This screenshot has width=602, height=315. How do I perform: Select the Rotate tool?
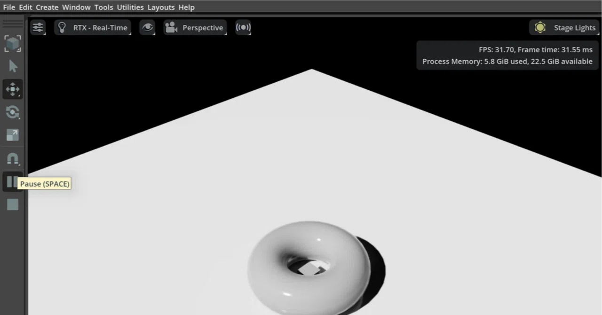pyautogui.click(x=13, y=112)
